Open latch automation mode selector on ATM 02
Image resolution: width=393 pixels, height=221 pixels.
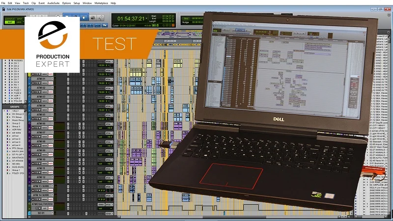click(x=51, y=92)
